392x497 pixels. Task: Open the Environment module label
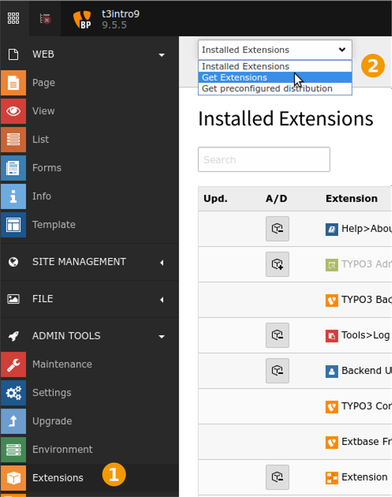63,450
